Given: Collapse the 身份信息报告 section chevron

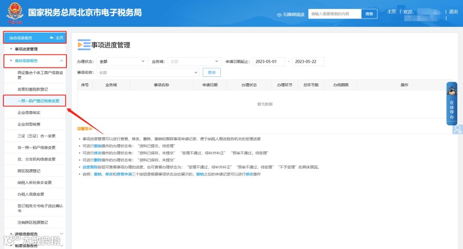Looking at the screenshot, I should point(61,61).
